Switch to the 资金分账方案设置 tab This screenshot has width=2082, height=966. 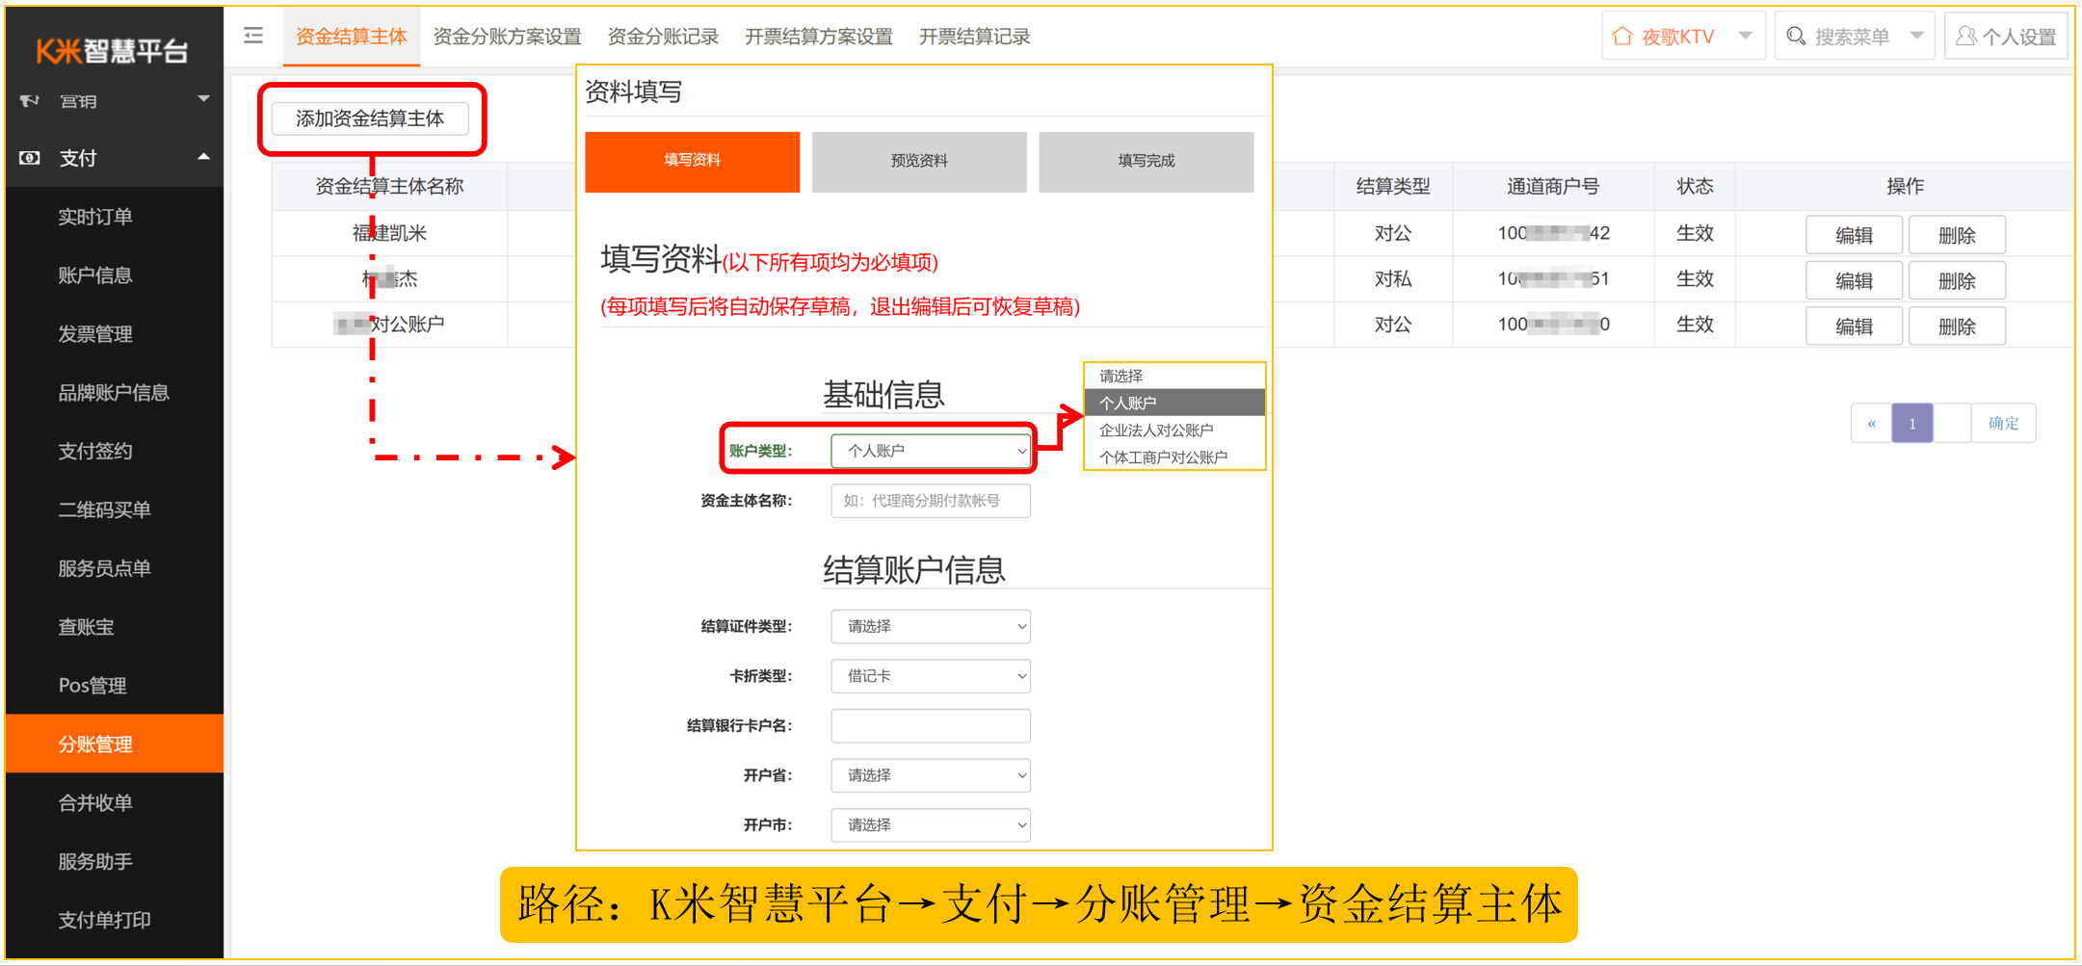pyautogui.click(x=508, y=37)
